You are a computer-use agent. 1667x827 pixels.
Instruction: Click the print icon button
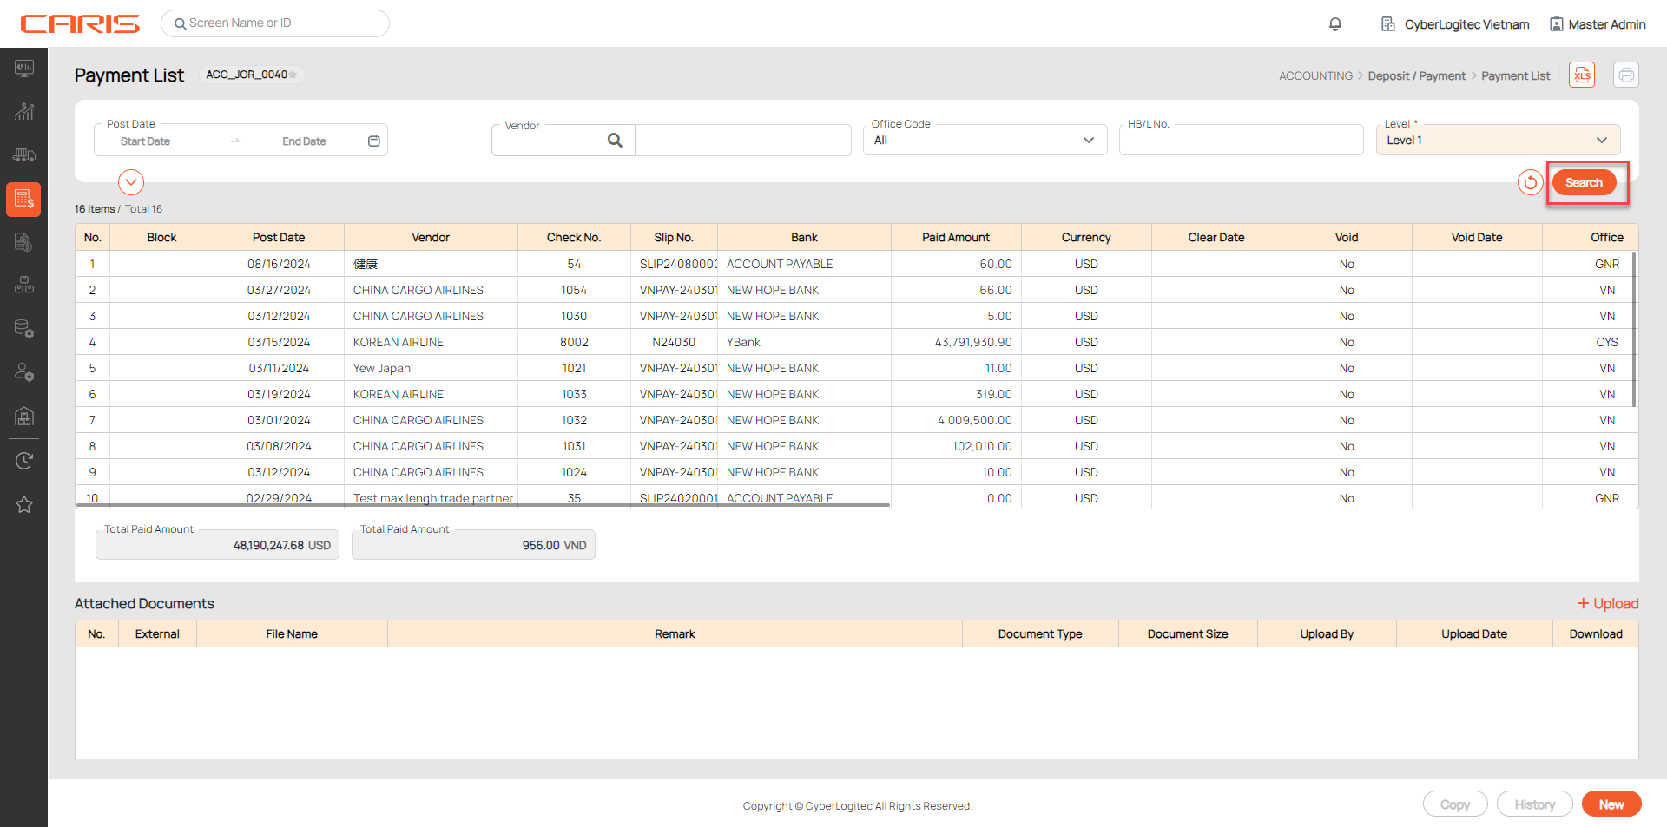(x=1625, y=75)
